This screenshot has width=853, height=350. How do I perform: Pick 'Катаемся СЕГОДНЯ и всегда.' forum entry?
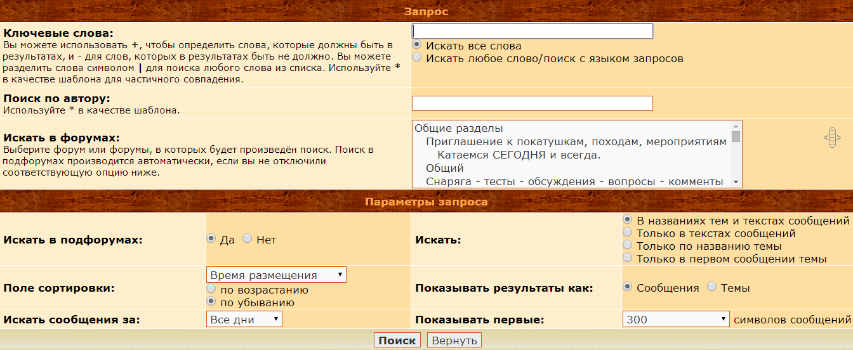[x=519, y=155]
